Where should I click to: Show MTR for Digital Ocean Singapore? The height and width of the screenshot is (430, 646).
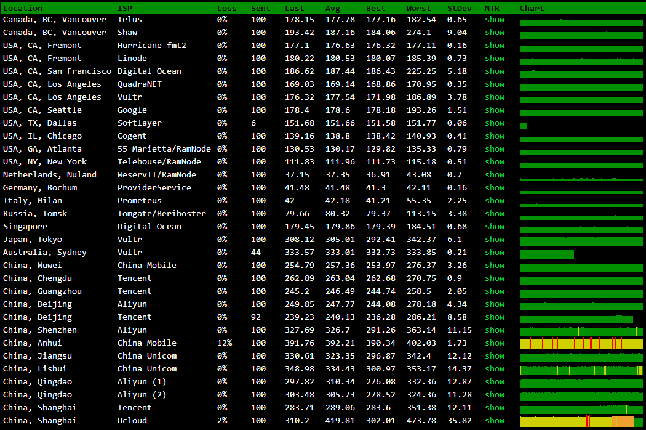pyautogui.click(x=495, y=226)
